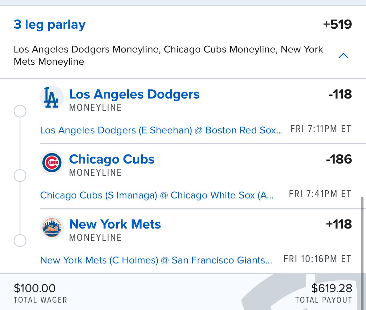Click the +519 parlay odds
Screen dimensions: 366x310
pos(337,24)
